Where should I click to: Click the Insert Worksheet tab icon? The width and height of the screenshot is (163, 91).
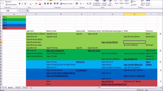31,88
